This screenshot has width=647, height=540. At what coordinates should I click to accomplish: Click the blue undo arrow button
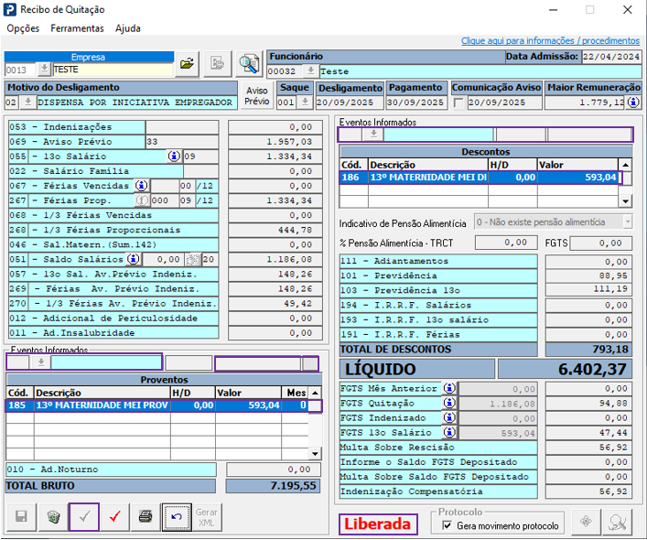[176, 517]
